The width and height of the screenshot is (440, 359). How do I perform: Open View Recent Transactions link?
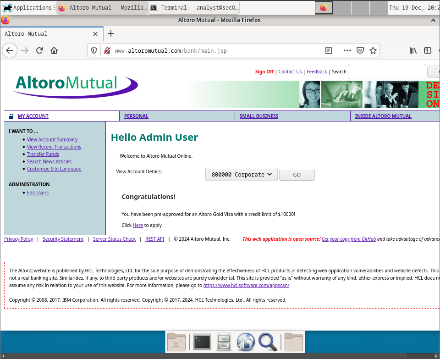(x=54, y=147)
